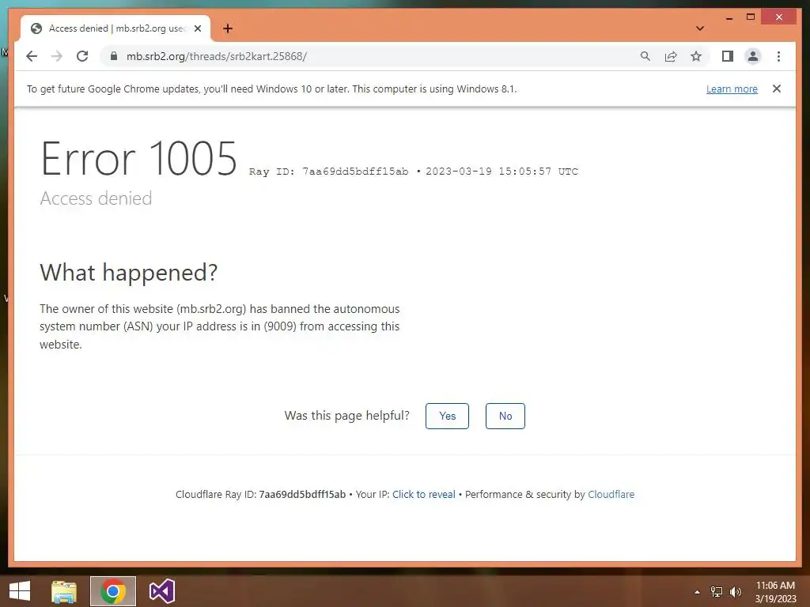Click the Access denied subtitle
Image resolution: width=810 pixels, height=607 pixels.
(x=96, y=198)
